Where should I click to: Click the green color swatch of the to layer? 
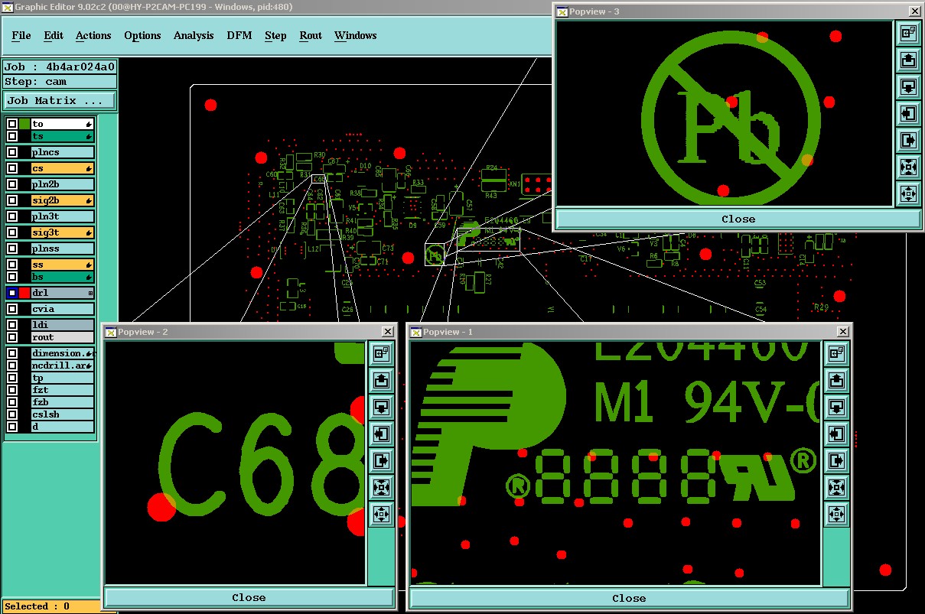(24, 124)
